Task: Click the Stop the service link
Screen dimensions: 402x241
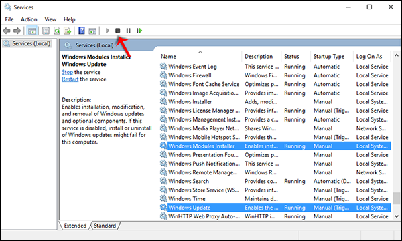Action: coord(67,72)
